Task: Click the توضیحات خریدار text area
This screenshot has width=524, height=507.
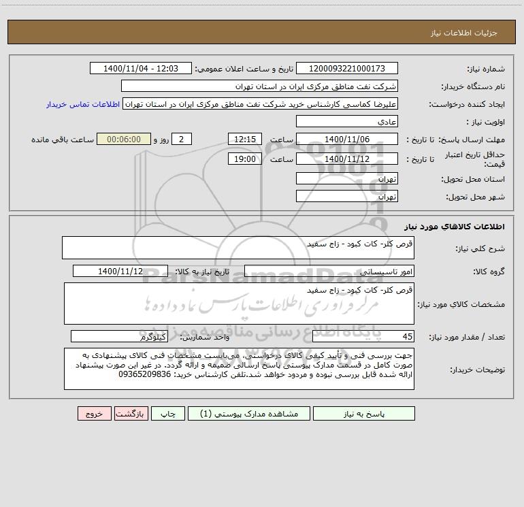Action: (x=239, y=369)
